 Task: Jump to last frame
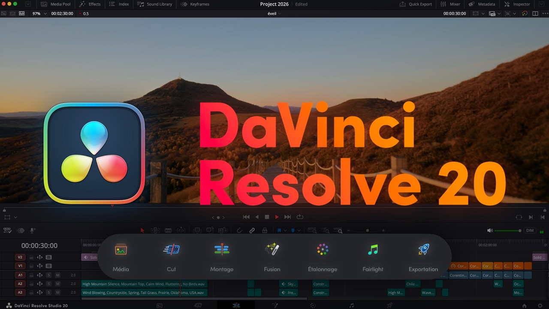[x=288, y=217]
